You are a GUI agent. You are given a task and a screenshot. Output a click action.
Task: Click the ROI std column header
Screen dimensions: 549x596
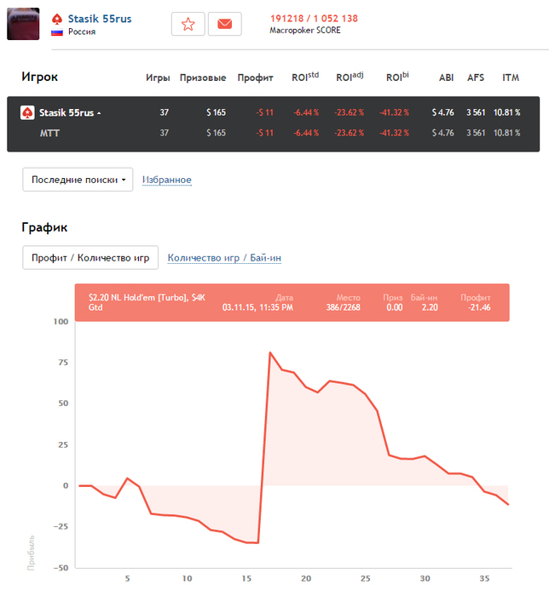coord(305,77)
